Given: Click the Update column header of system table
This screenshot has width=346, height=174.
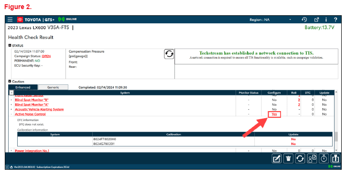Looking at the screenshot, I should [x=324, y=93].
